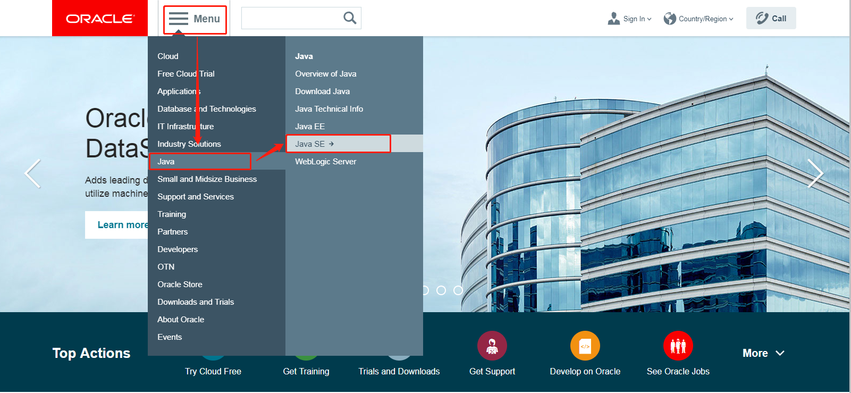851x393 pixels.
Task: Click Get Training link
Action: [x=306, y=371]
